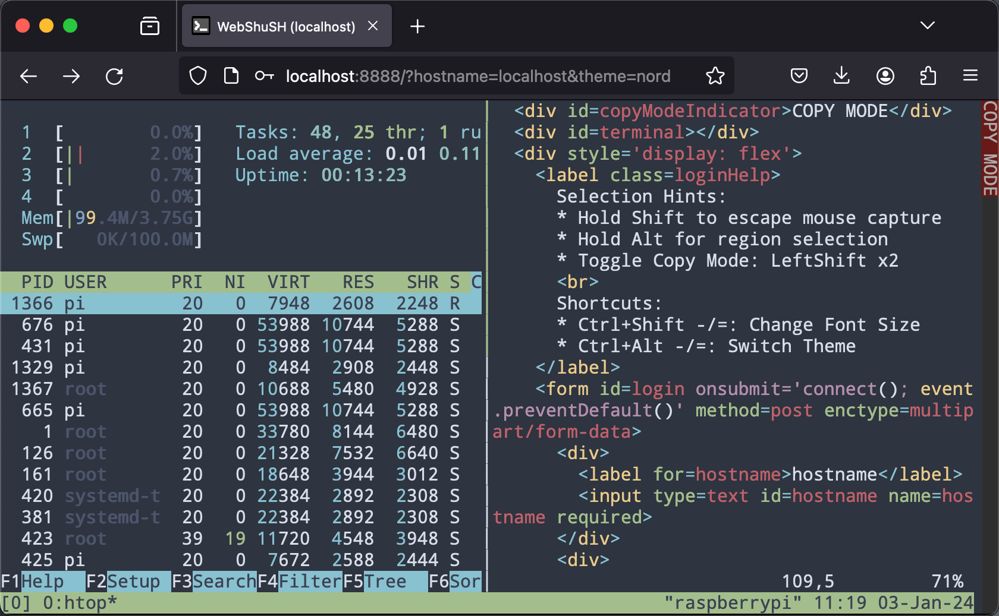
Task: Sort htop by PID column header
Action: [37, 282]
